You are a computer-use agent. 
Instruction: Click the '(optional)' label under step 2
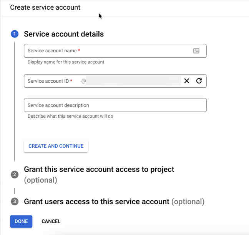(40, 180)
